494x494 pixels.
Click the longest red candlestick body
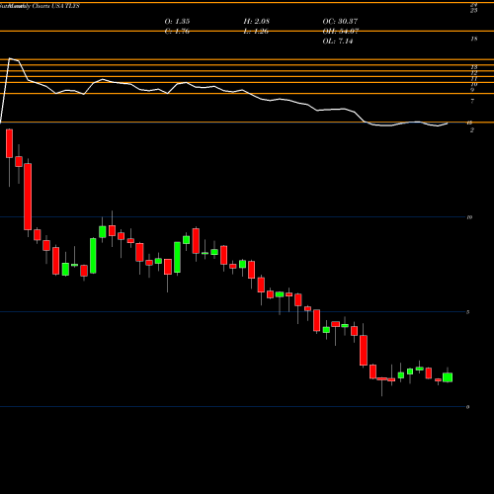[x=28, y=197]
